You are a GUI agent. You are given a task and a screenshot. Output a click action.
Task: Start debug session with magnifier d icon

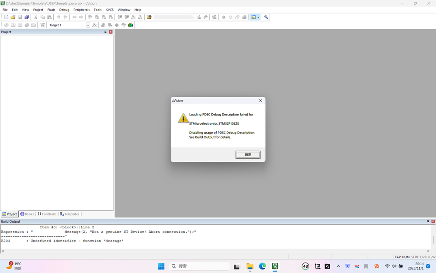point(215,17)
